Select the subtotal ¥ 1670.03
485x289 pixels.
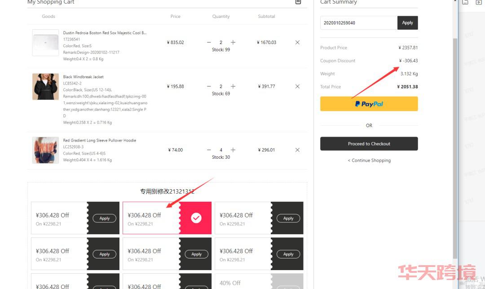(266, 42)
